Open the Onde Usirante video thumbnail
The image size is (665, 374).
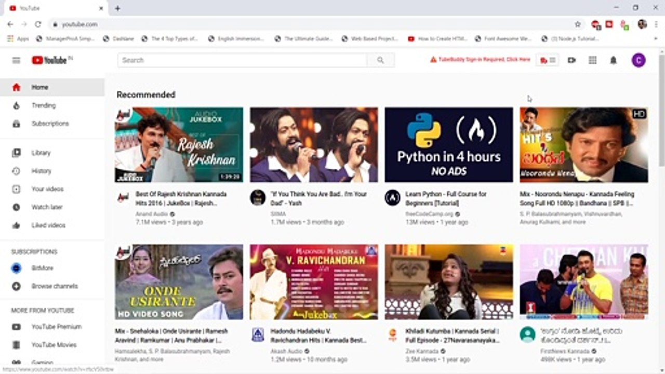pyautogui.click(x=179, y=282)
